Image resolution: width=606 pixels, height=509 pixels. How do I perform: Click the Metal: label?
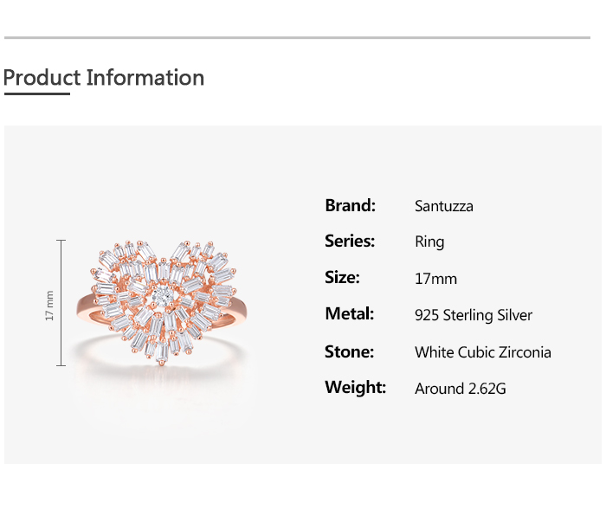(350, 314)
